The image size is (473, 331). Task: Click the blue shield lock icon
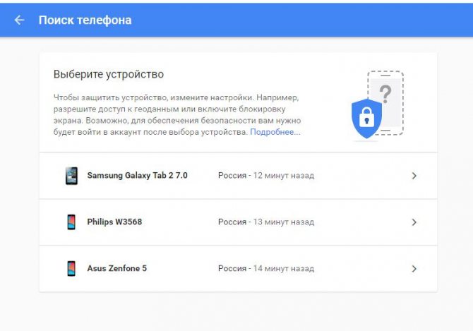[366, 118]
